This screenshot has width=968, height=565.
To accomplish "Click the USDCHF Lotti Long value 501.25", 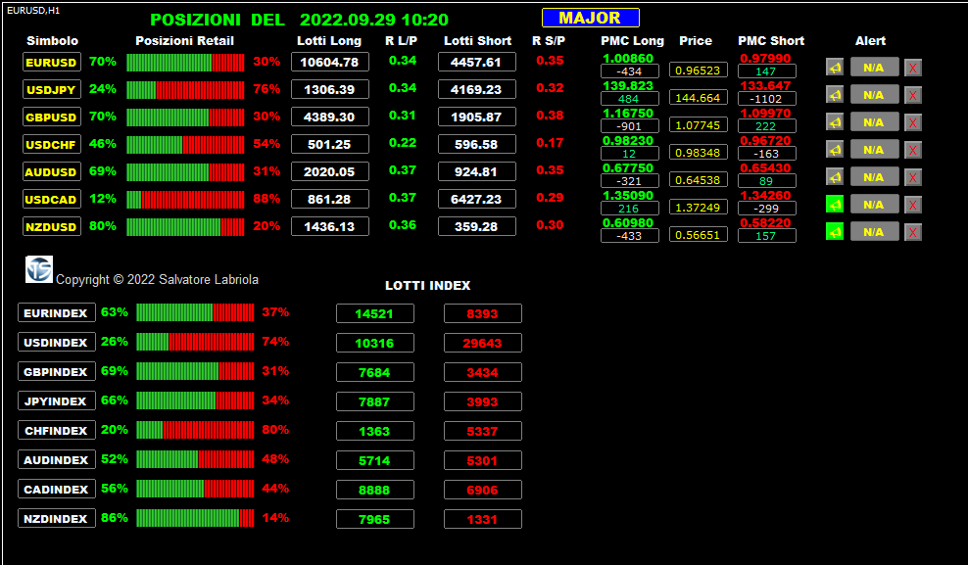I will [x=329, y=144].
